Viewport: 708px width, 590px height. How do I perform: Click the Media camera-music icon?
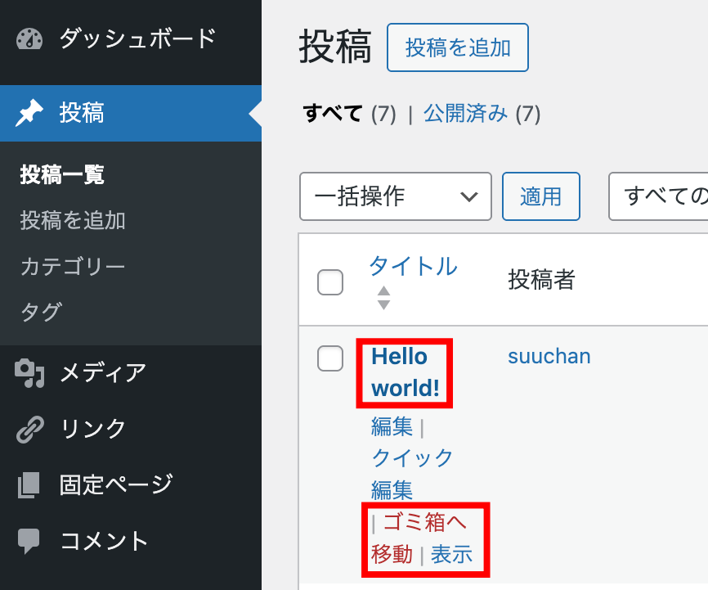point(29,372)
